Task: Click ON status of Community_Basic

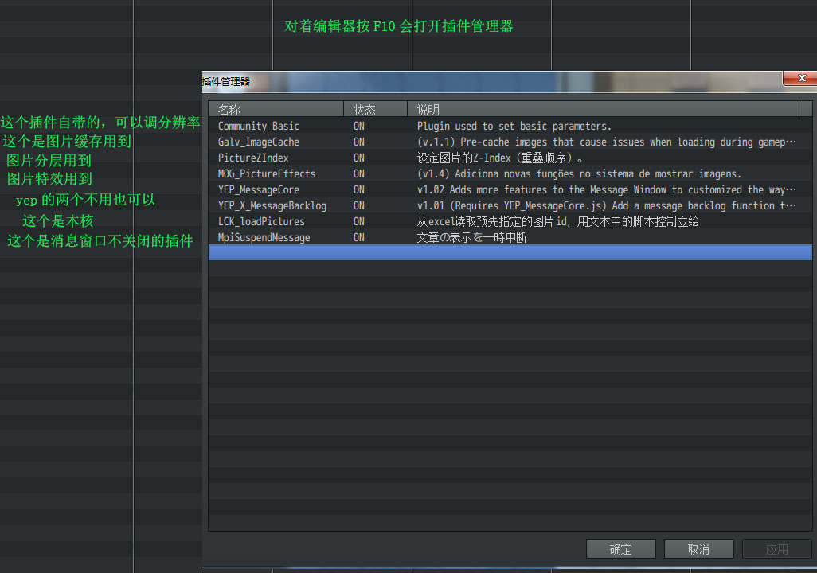Action: 359,126
